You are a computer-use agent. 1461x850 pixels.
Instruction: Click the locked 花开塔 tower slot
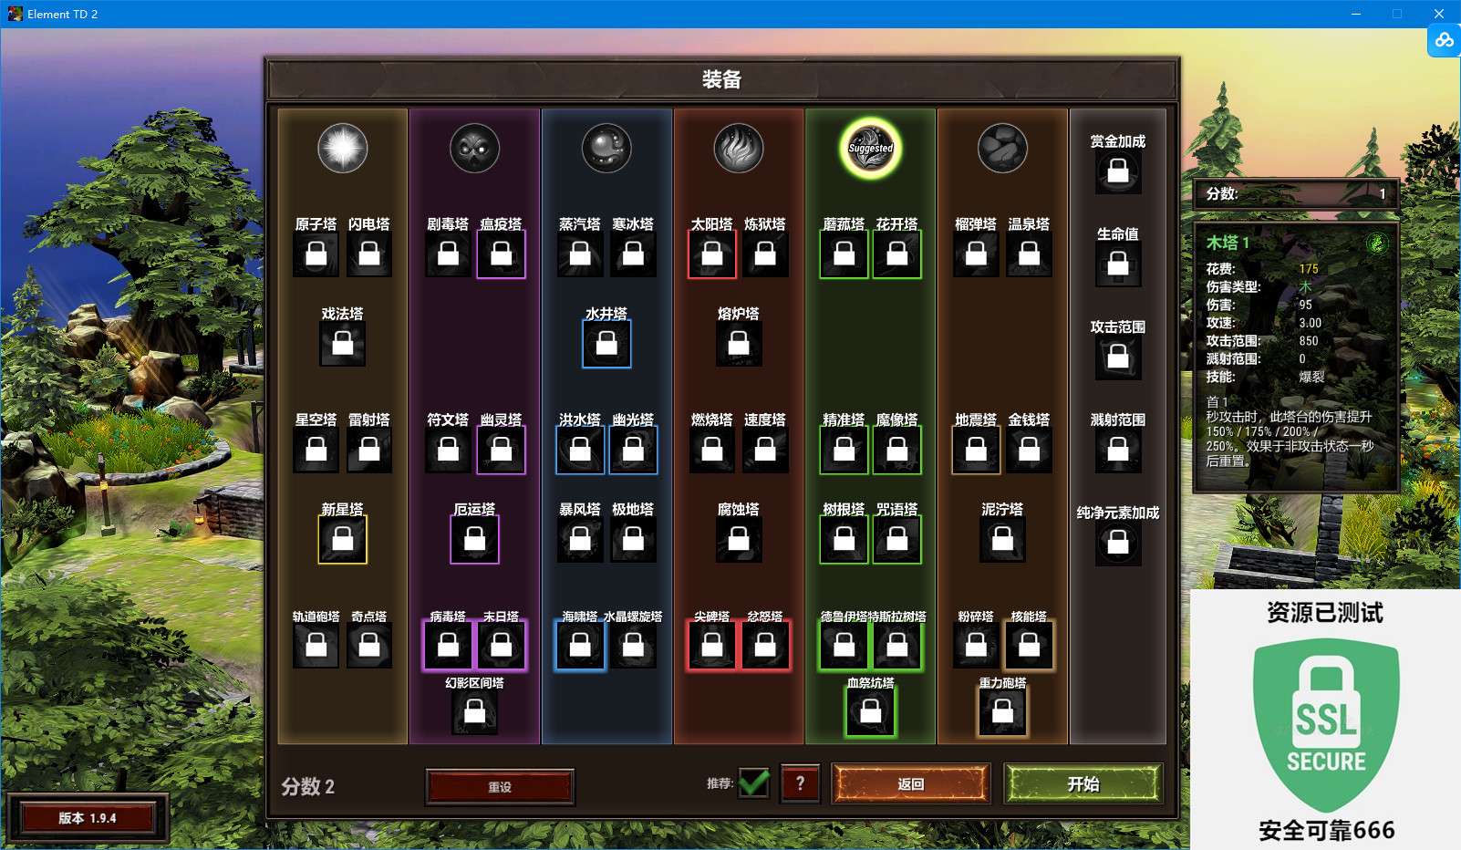897,254
